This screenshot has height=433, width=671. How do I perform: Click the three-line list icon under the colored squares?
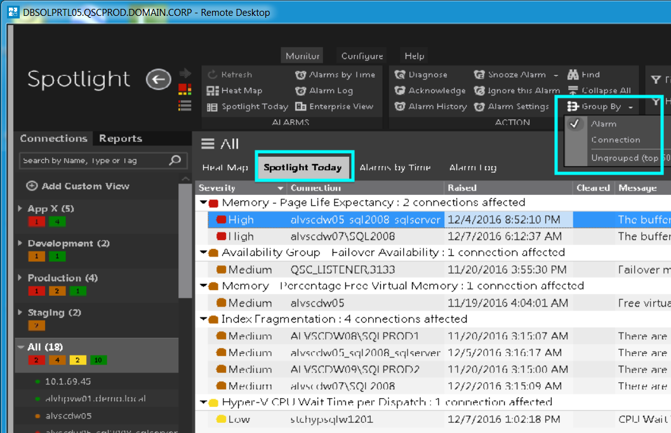tap(185, 105)
